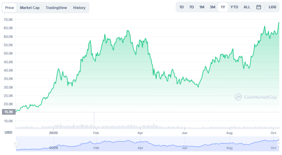Grab the right handle of range navigator
The height and width of the screenshot is (155, 282).
coord(279,143)
